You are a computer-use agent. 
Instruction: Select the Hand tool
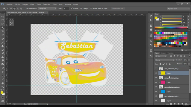3,83
